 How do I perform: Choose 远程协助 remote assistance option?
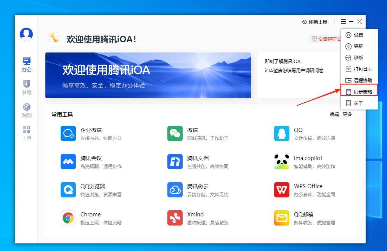pyautogui.click(x=358, y=80)
